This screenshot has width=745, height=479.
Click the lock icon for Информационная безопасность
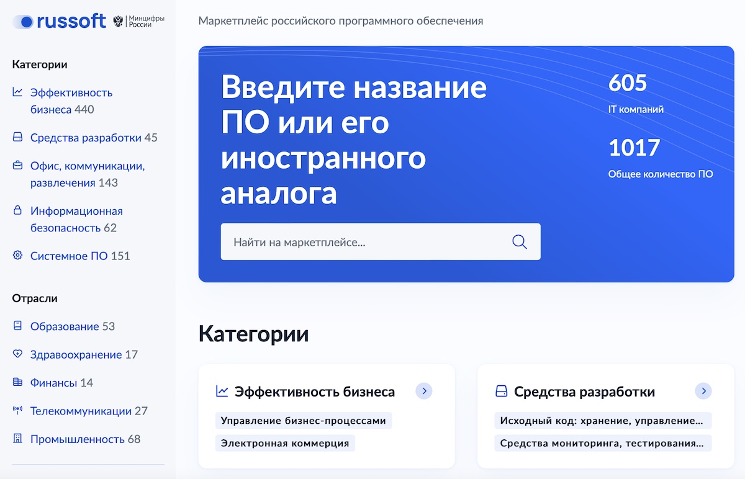coord(17,211)
